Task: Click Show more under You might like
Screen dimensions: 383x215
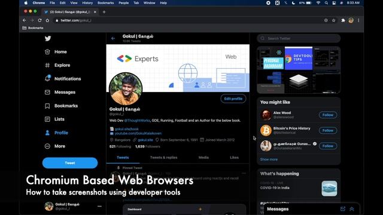Action: [x=269, y=159]
